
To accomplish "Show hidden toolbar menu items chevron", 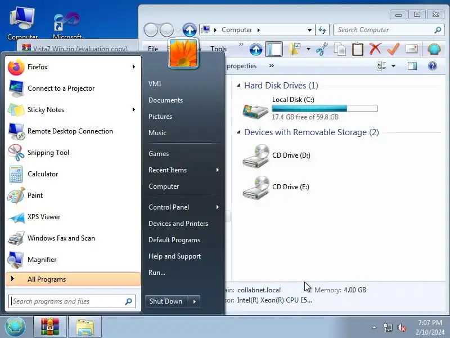I will pyautogui.click(x=241, y=45).
